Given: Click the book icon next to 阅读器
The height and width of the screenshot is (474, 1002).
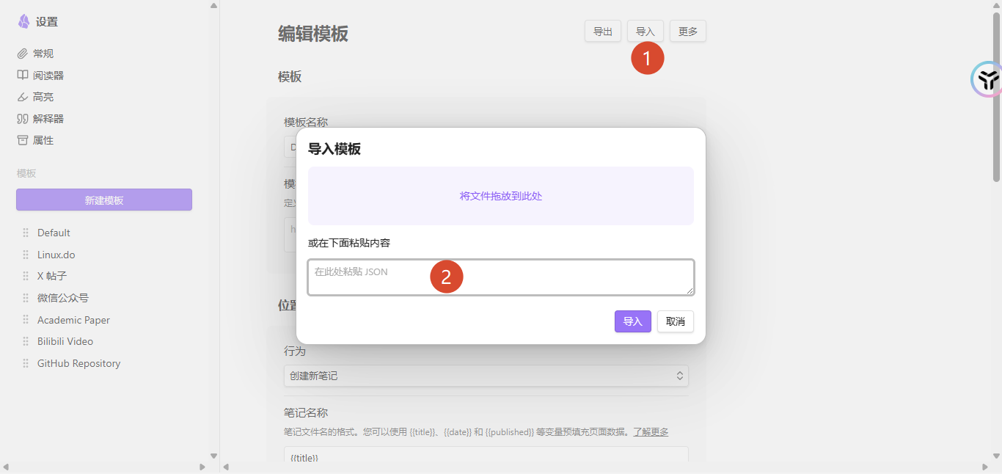Looking at the screenshot, I should (23, 76).
